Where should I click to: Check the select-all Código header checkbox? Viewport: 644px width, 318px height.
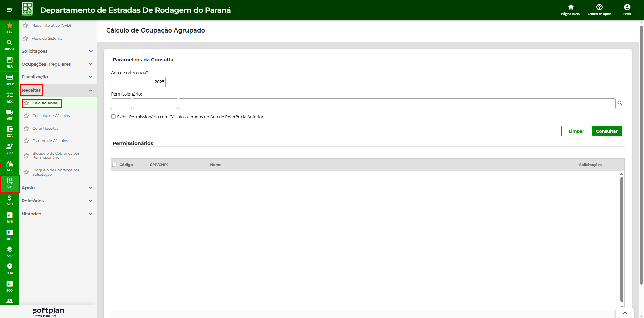point(114,165)
